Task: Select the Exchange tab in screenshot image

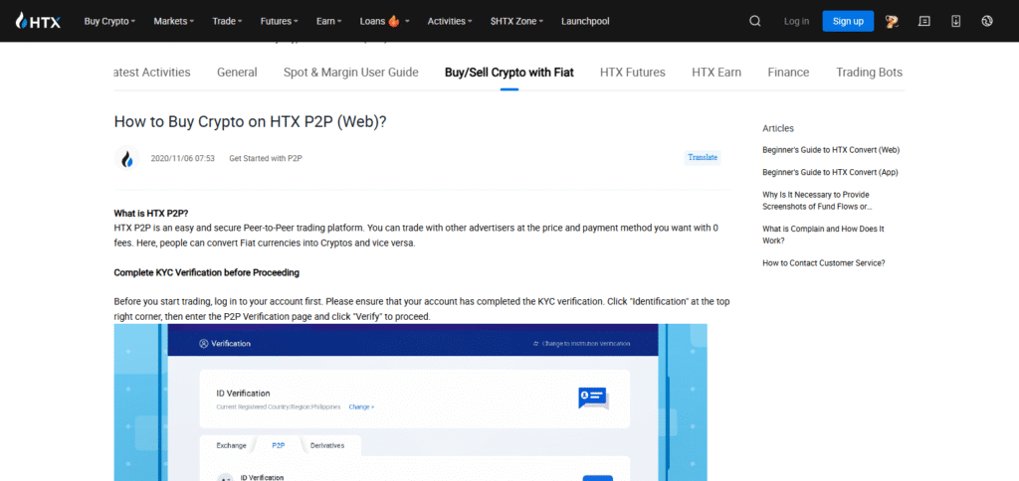Action: [x=231, y=445]
